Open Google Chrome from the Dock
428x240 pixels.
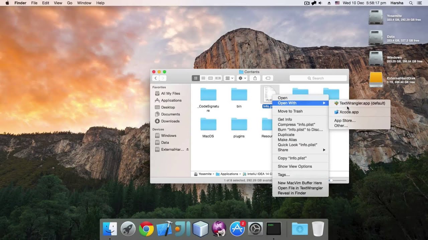[x=146, y=229]
